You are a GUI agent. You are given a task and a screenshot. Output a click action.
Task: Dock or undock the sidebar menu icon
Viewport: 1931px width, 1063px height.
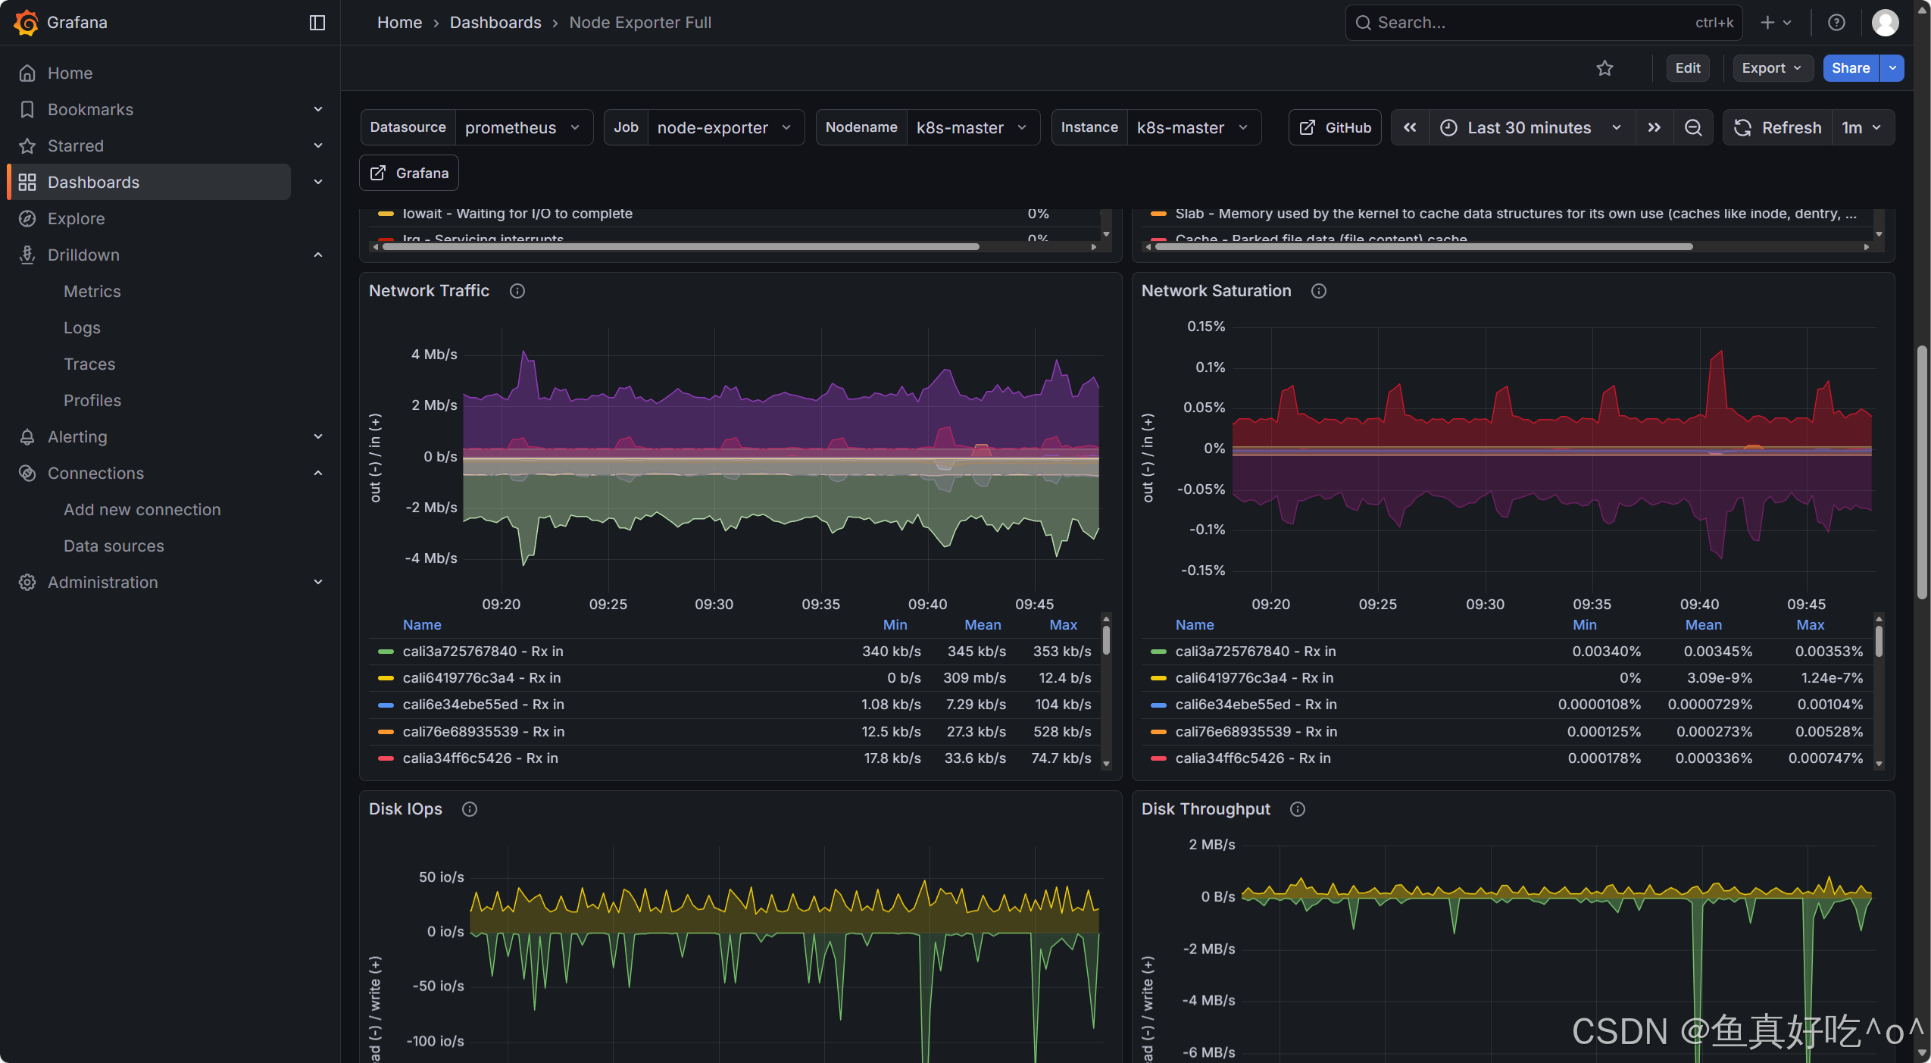click(x=317, y=23)
